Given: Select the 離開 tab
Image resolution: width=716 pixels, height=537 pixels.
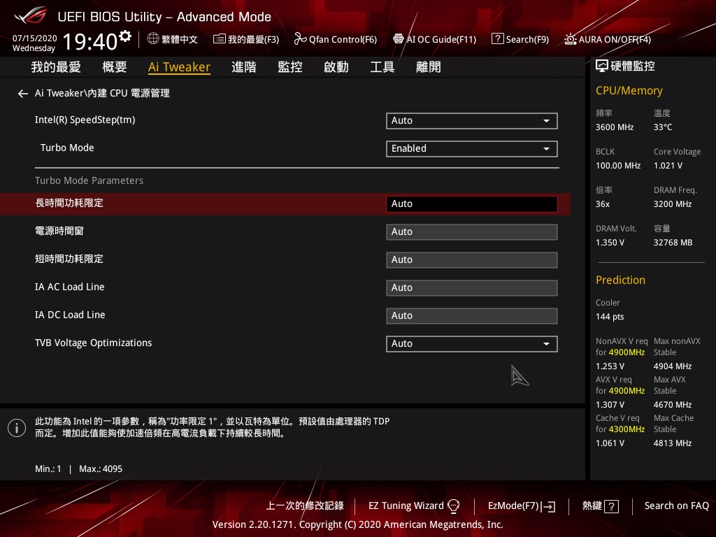Looking at the screenshot, I should [429, 67].
